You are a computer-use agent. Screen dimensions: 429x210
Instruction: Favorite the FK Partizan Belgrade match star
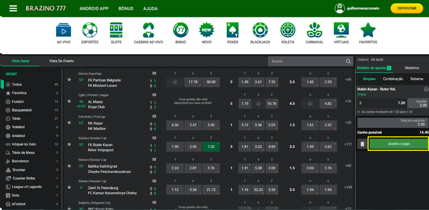point(69,80)
